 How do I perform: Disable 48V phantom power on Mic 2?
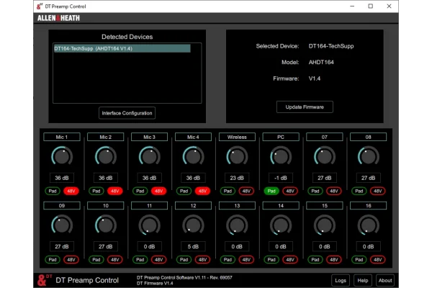coord(115,191)
